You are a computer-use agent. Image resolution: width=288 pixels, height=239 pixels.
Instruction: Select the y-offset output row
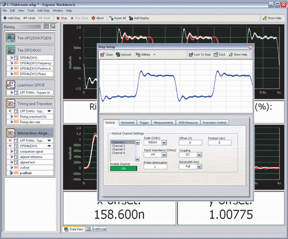tap(30, 173)
